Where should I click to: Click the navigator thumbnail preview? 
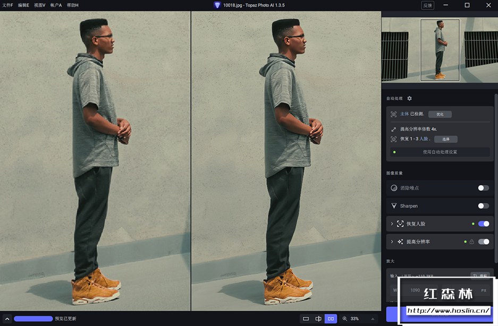[440, 50]
